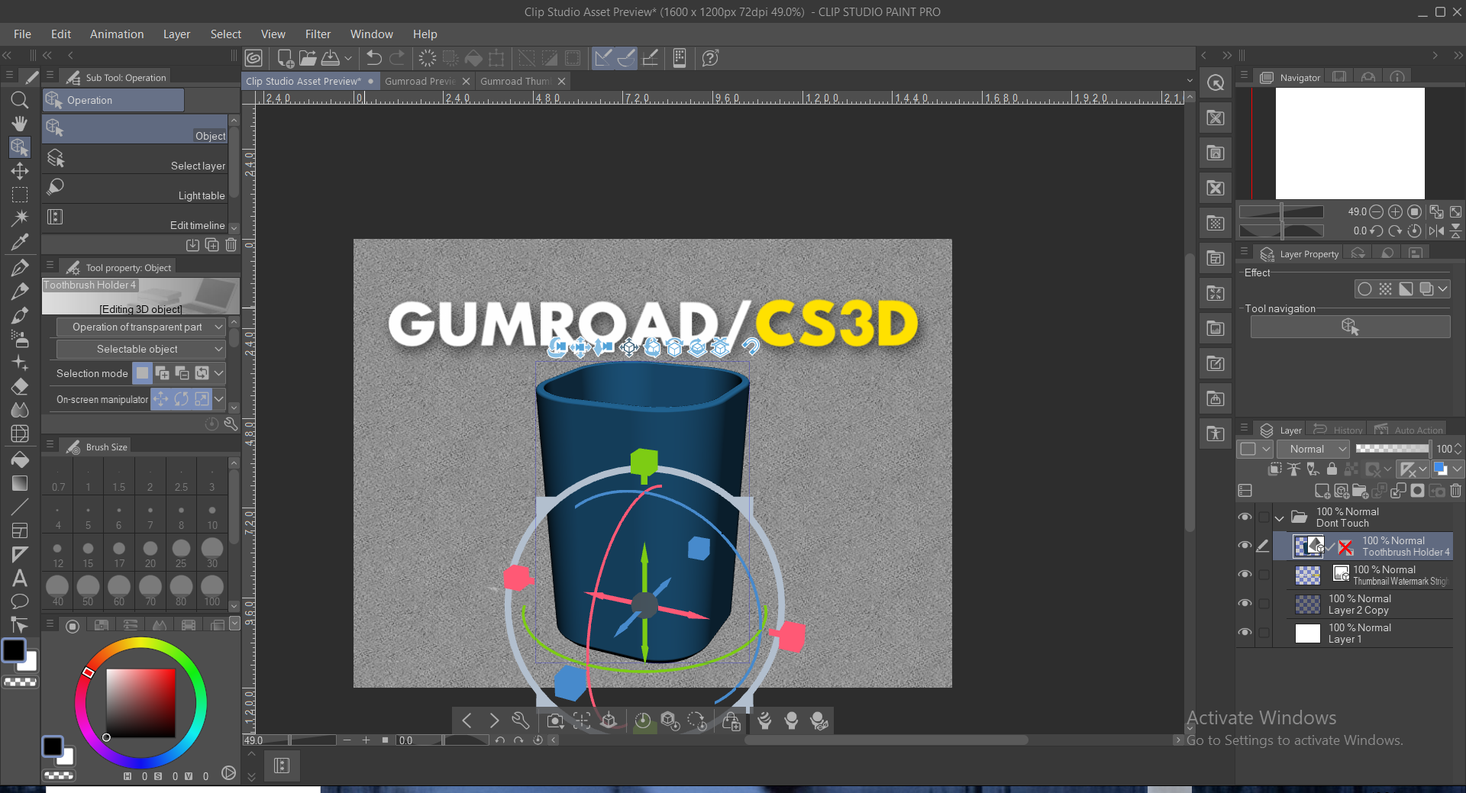1466x793 pixels.
Task: Hide the Toothbrush Holder 4 layer
Action: [1245, 546]
